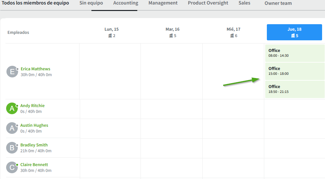
Task: Click office building icon under Lun, 15
Action: 110,35
